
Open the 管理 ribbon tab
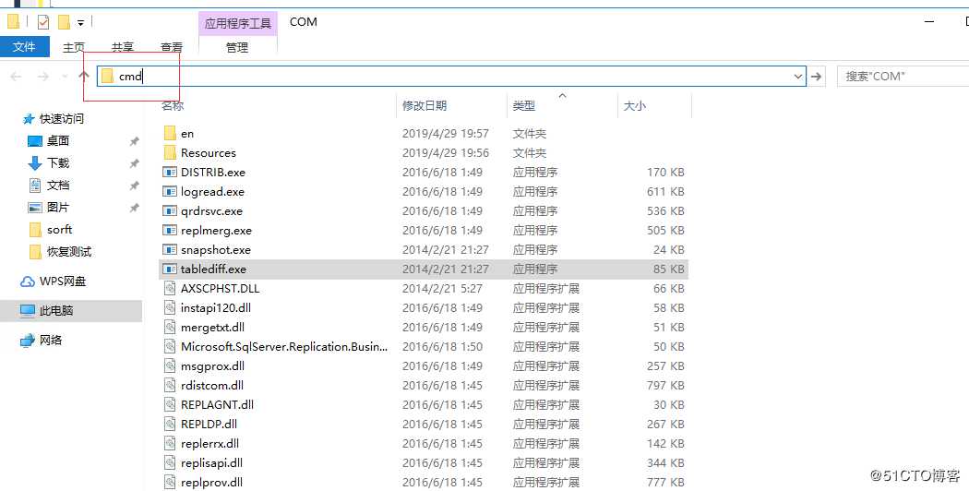[237, 47]
